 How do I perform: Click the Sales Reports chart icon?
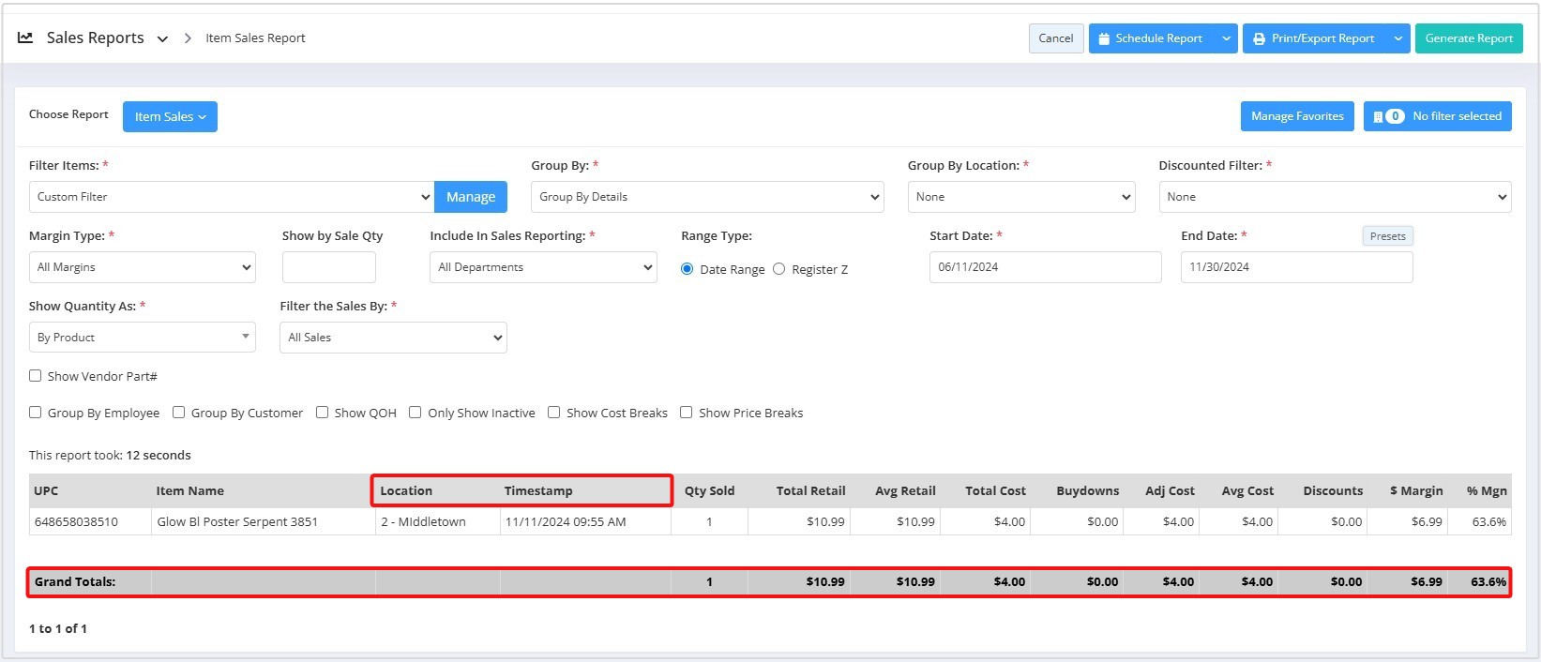coord(26,38)
